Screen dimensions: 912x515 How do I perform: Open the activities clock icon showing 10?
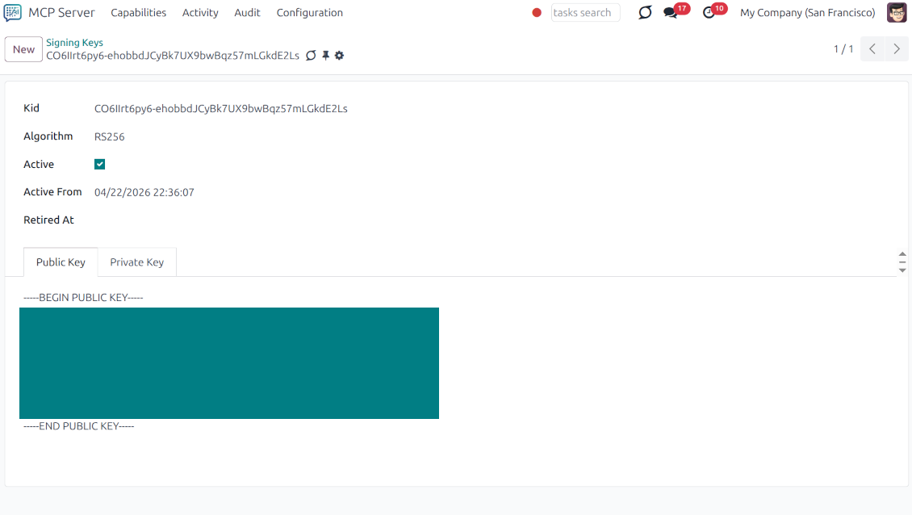coord(709,13)
